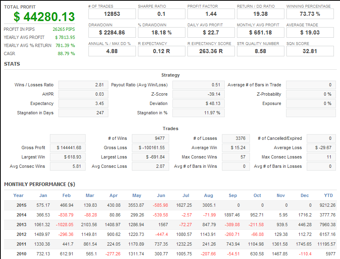Click the Profit Factor box 1.44
340x259 pixels.
211,14
